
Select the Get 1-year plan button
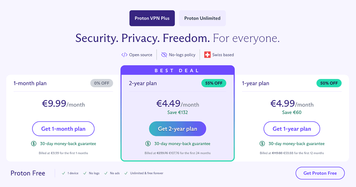pyautogui.click(x=292, y=129)
